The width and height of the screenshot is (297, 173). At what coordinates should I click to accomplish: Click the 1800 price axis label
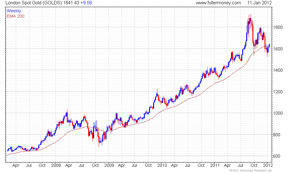point(278,27)
